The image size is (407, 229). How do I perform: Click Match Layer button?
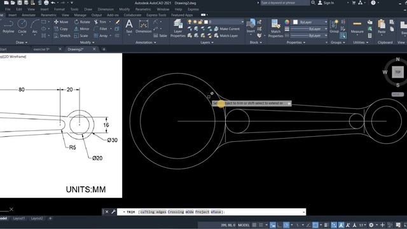point(226,36)
